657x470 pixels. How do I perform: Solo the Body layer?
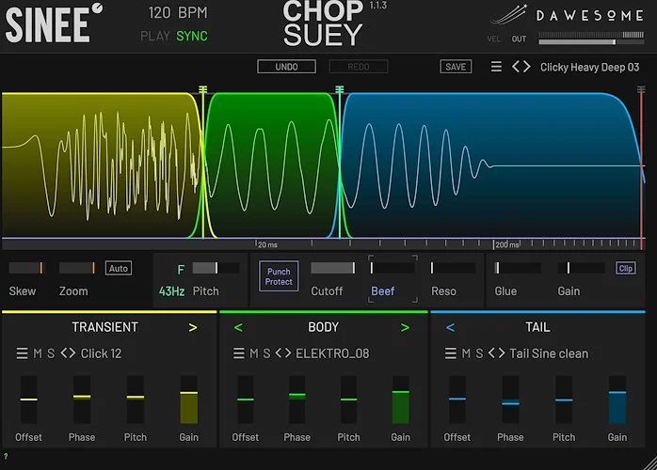click(x=266, y=353)
